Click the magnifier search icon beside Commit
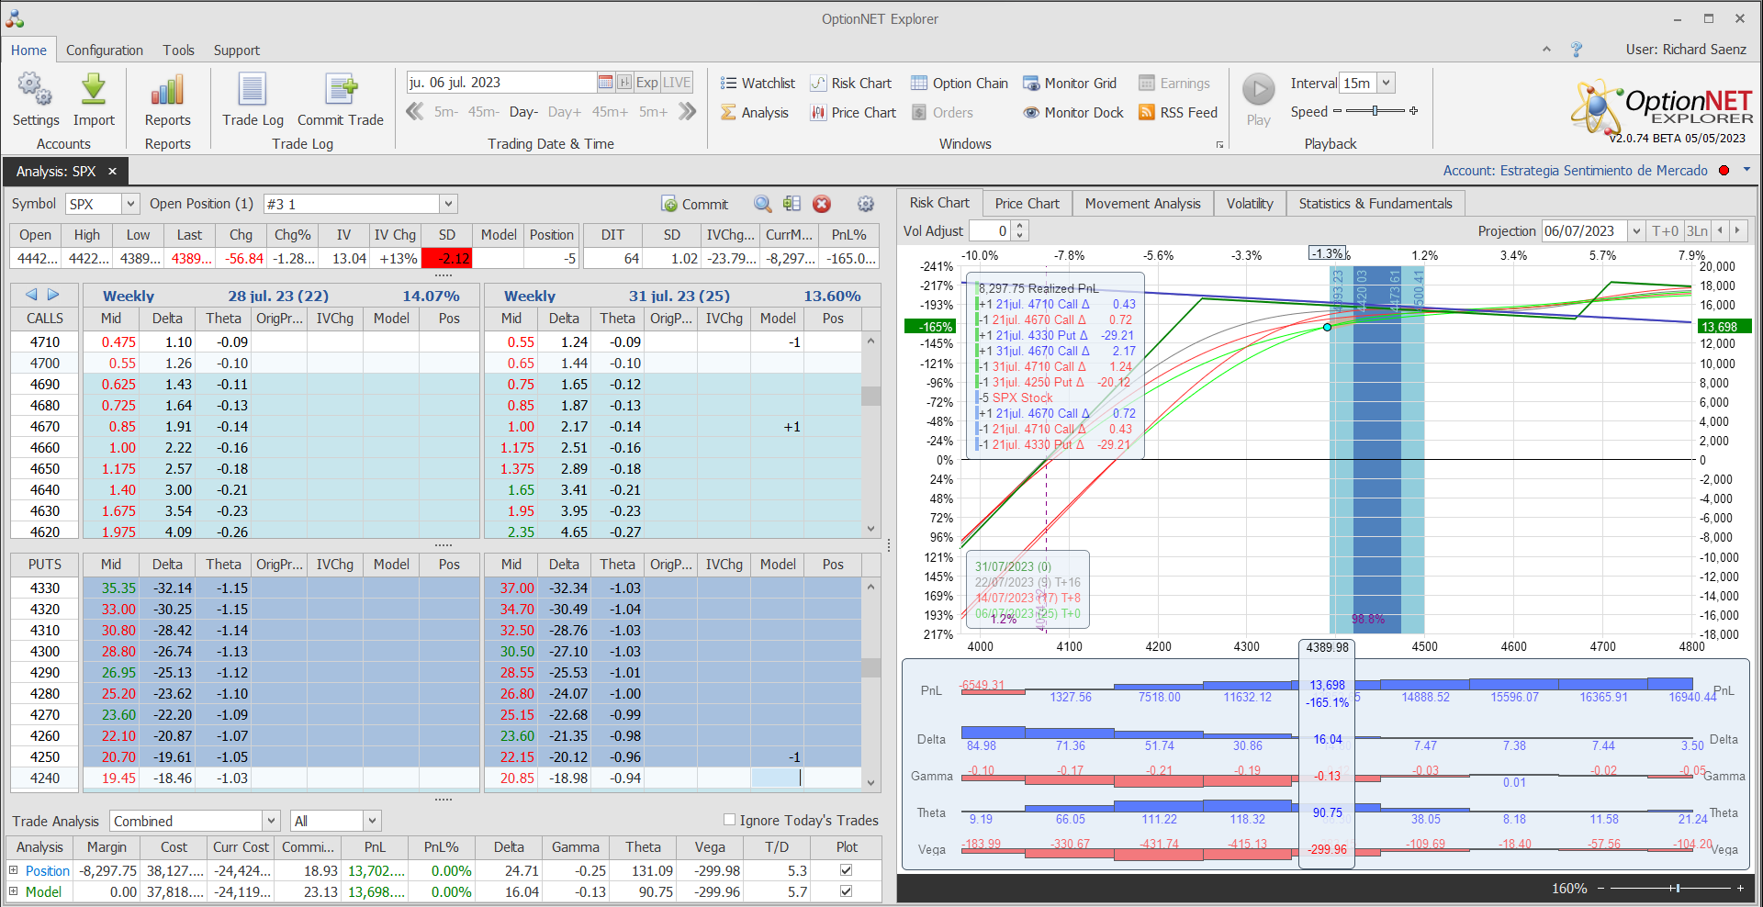 [x=762, y=204]
